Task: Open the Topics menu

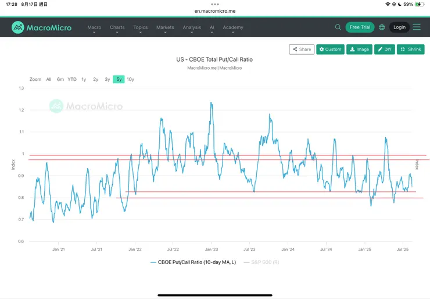Action: 141,28
